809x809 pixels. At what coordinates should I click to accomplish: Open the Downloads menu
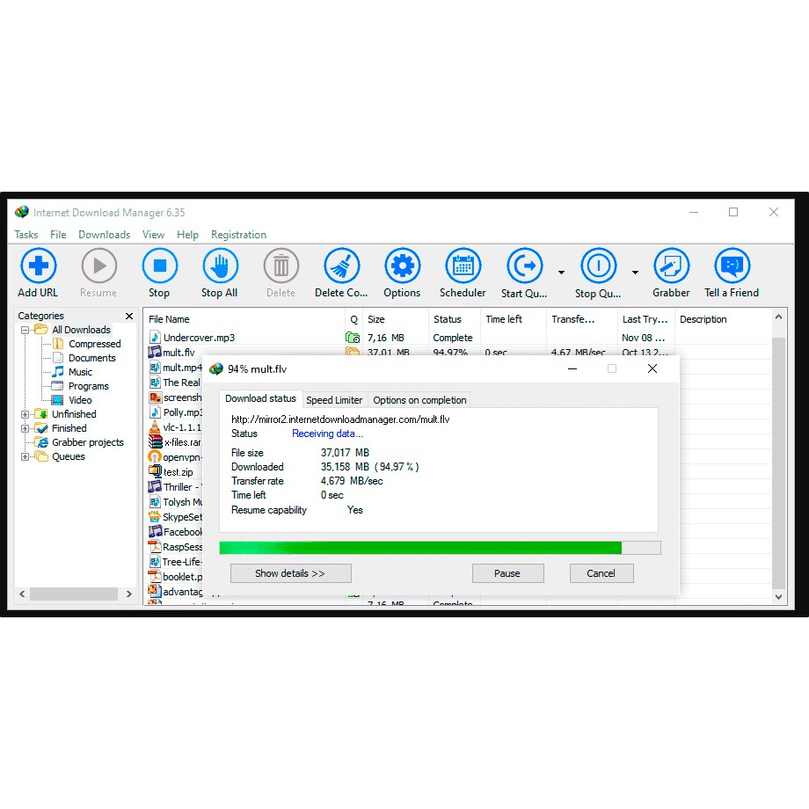pos(105,235)
